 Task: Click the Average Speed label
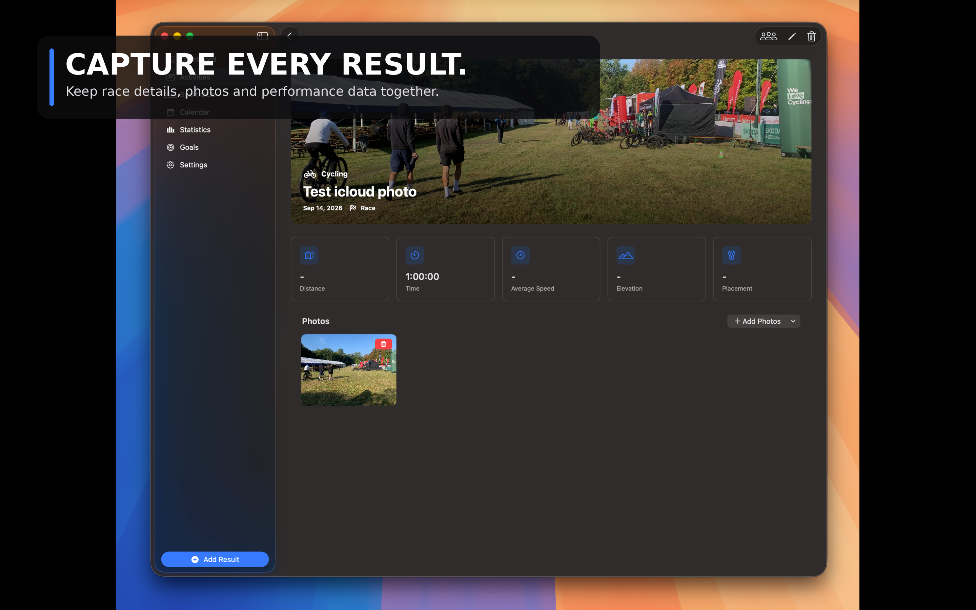pos(532,288)
